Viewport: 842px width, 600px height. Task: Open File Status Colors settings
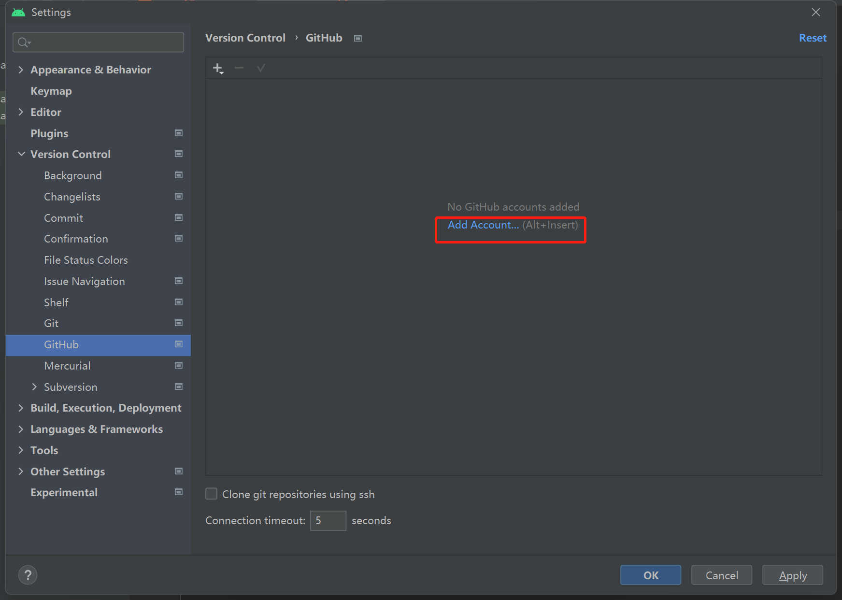click(x=86, y=260)
